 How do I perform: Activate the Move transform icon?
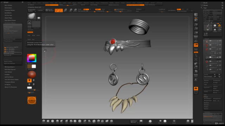pyautogui.click(x=65, y=10)
